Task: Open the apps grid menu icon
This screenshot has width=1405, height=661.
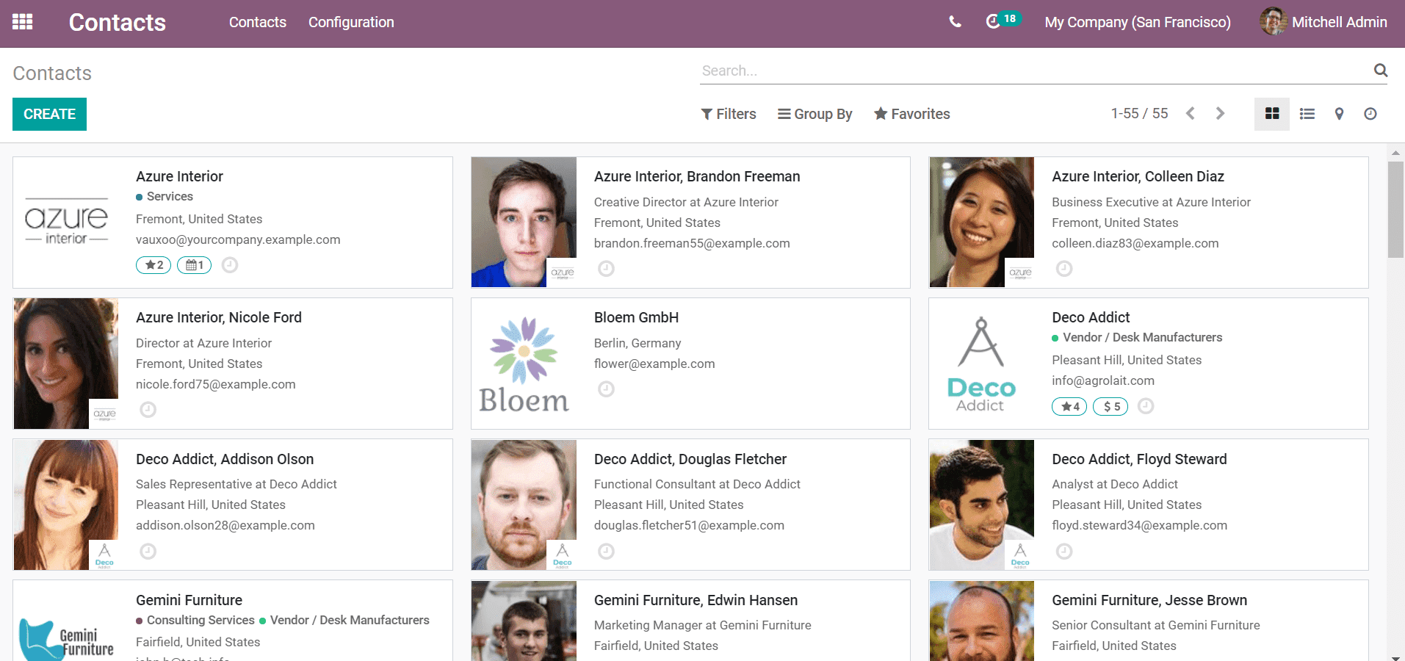Action: tap(23, 22)
